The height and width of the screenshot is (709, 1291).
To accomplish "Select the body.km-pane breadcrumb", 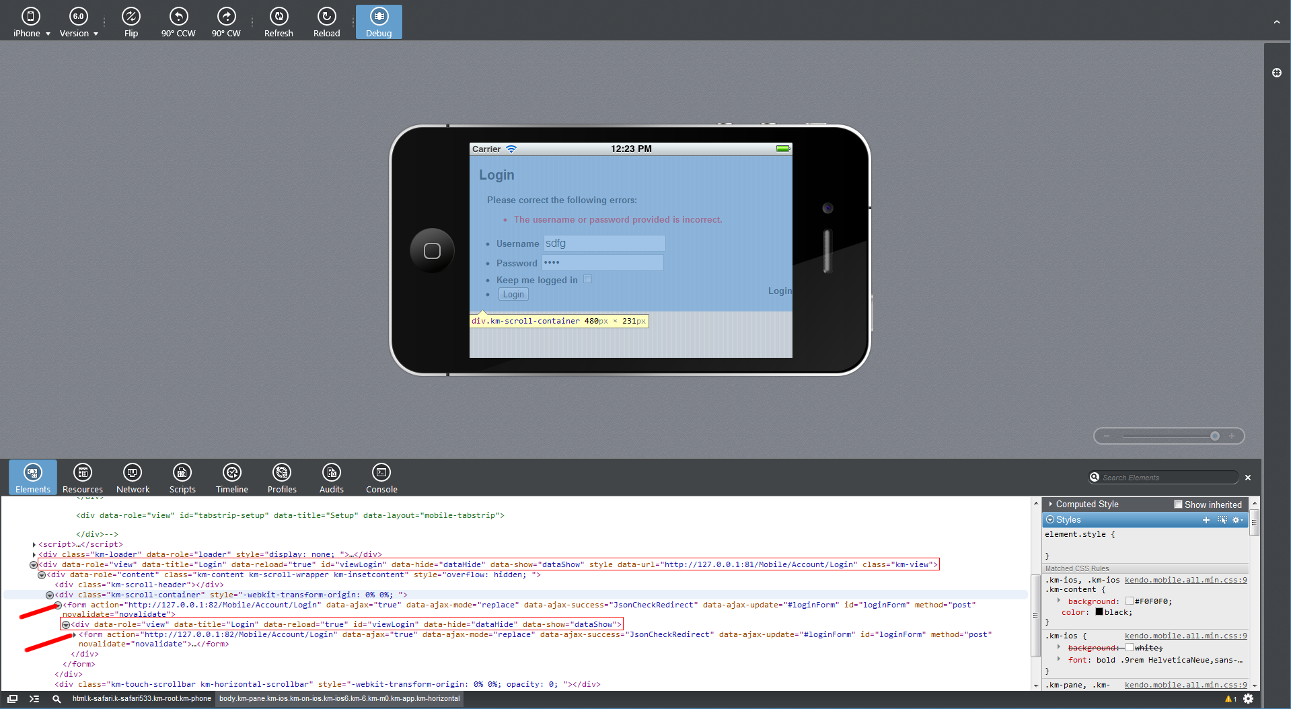I will tap(340, 699).
